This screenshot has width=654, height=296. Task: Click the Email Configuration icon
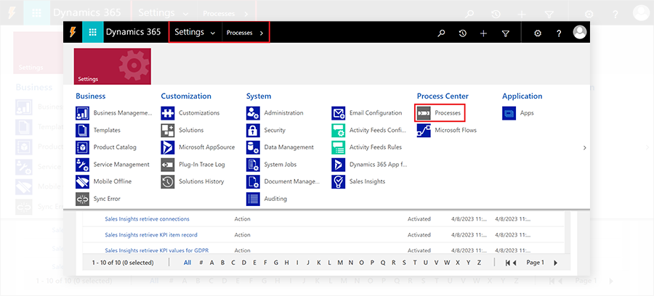(338, 113)
